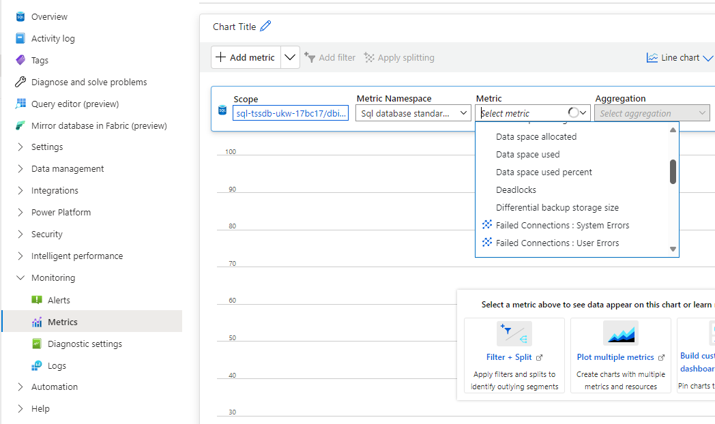Click the SQL database icon beside Scope

pyautogui.click(x=222, y=110)
